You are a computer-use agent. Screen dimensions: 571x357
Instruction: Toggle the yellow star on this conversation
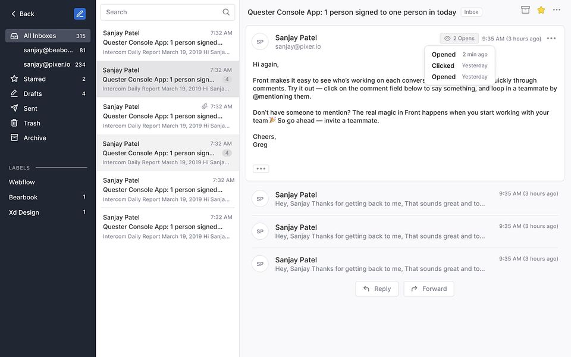point(541,10)
